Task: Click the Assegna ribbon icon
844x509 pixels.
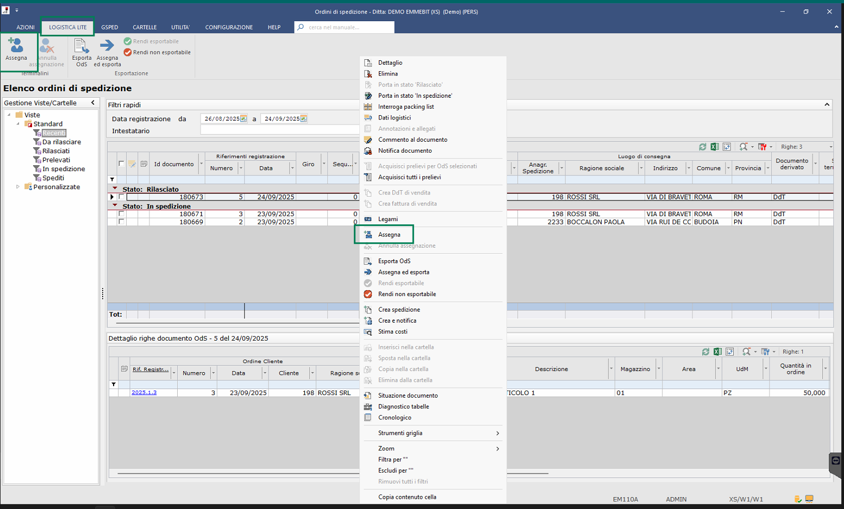Action: pos(16,46)
